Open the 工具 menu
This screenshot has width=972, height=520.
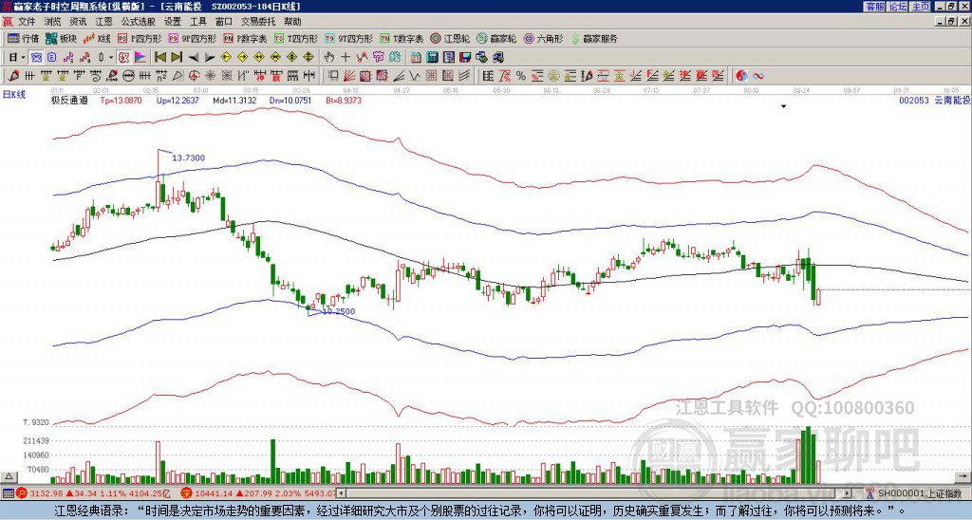click(x=197, y=22)
